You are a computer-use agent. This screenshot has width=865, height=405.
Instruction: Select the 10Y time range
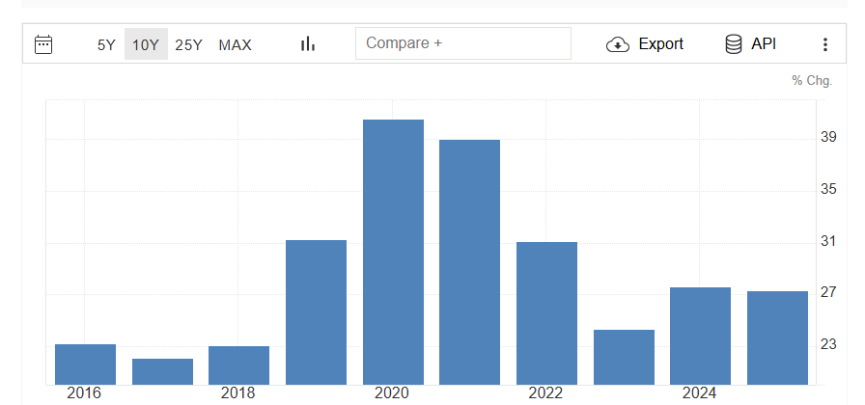[x=146, y=44]
